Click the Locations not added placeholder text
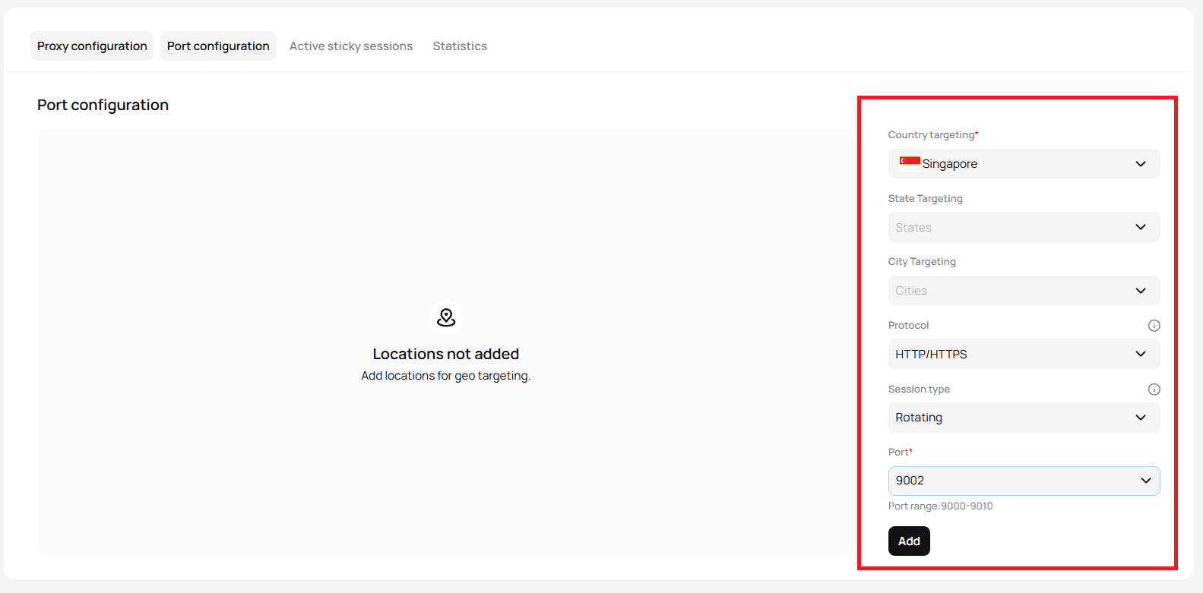This screenshot has height=593, width=1203. (x=446, y=354)
